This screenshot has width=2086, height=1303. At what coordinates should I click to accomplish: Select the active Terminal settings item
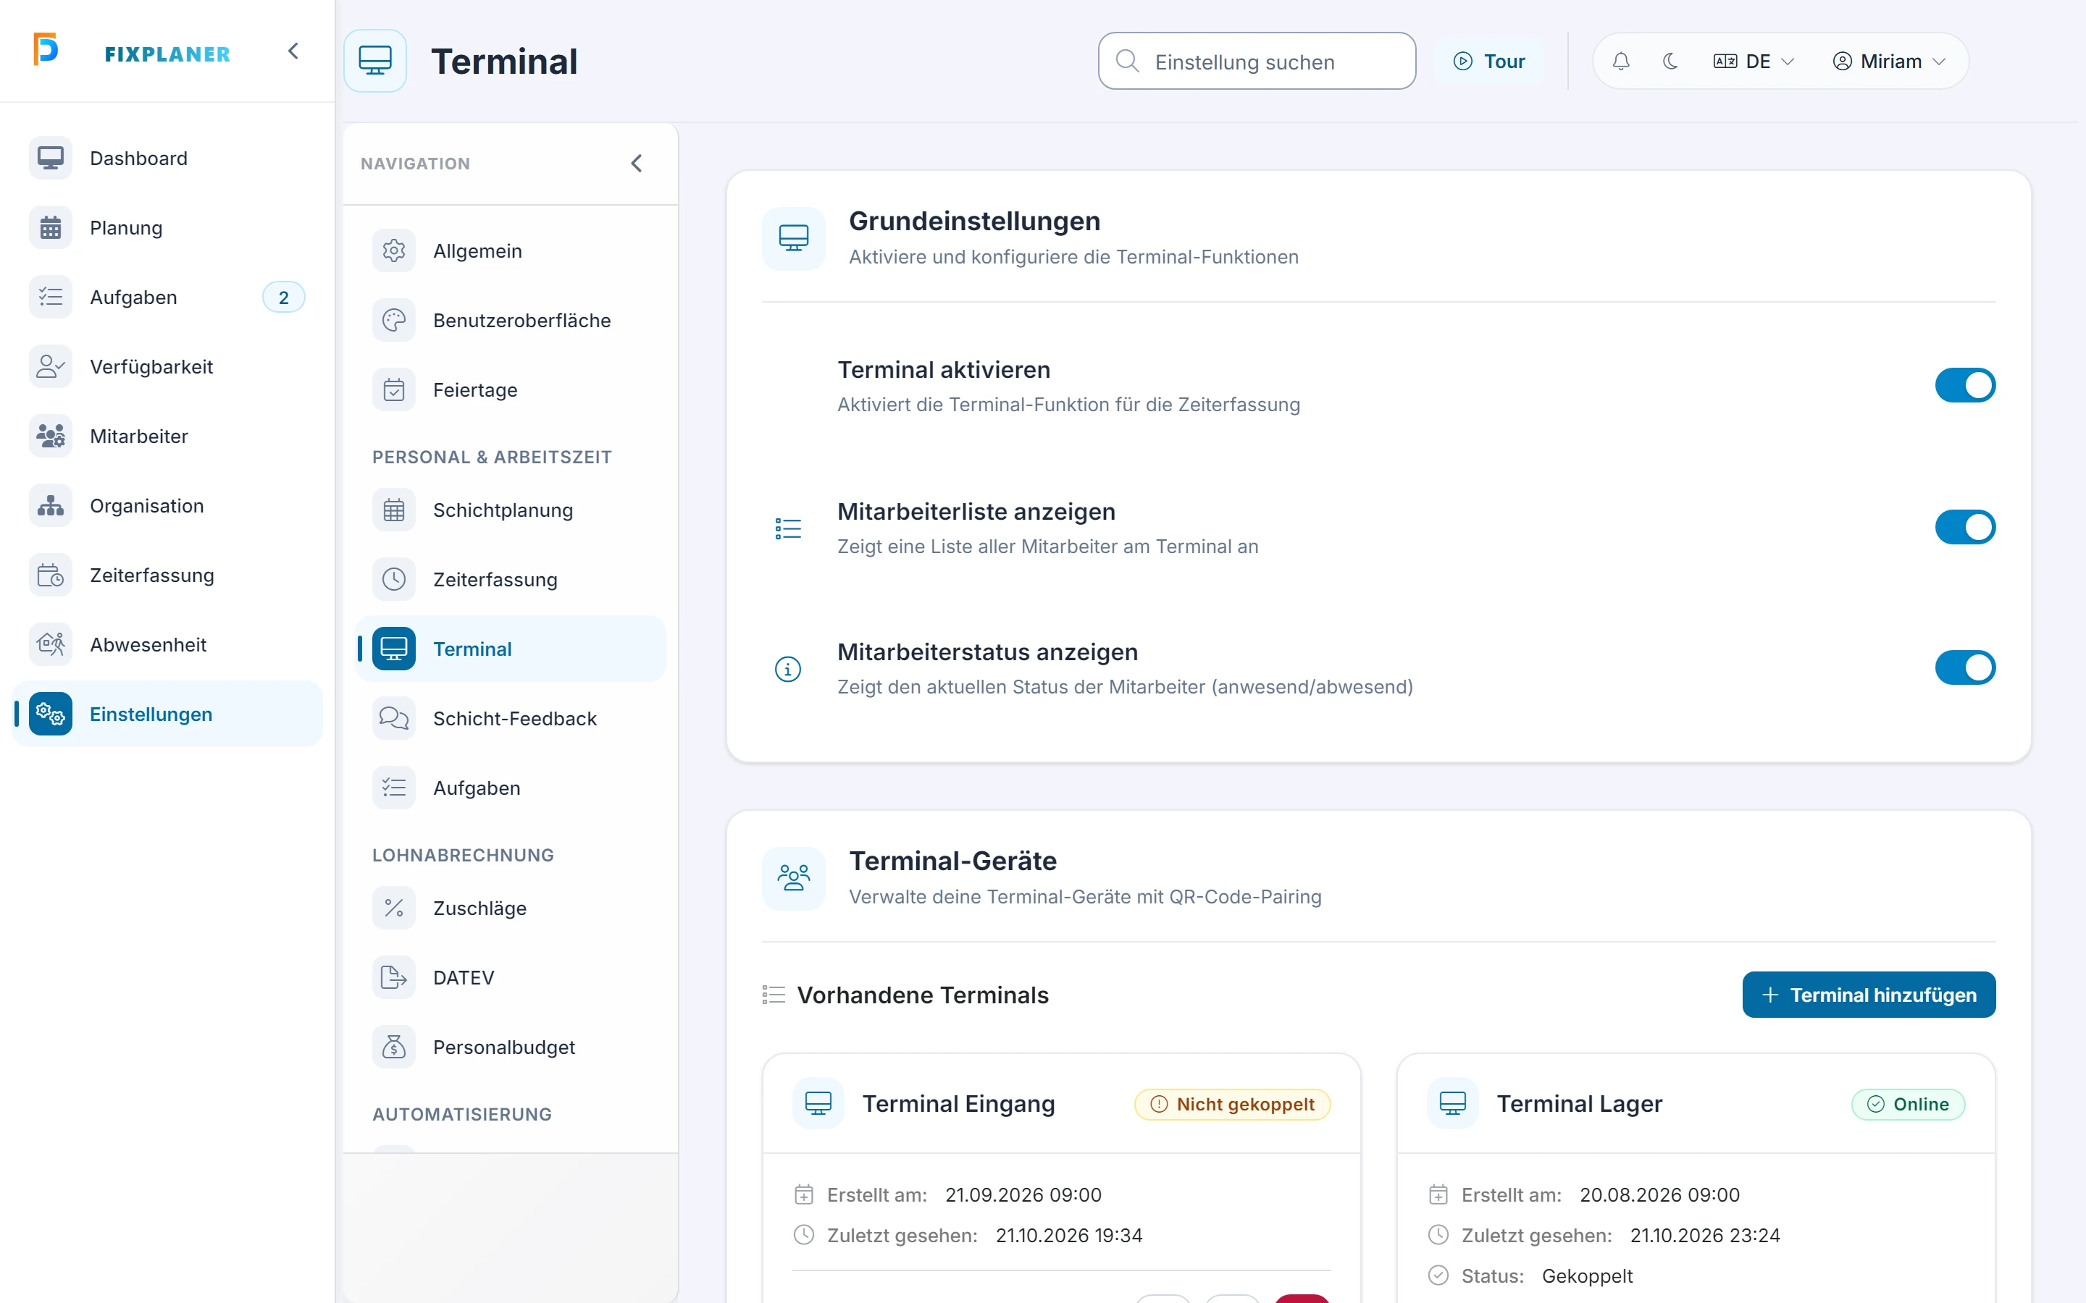click(x=511, y=649)
